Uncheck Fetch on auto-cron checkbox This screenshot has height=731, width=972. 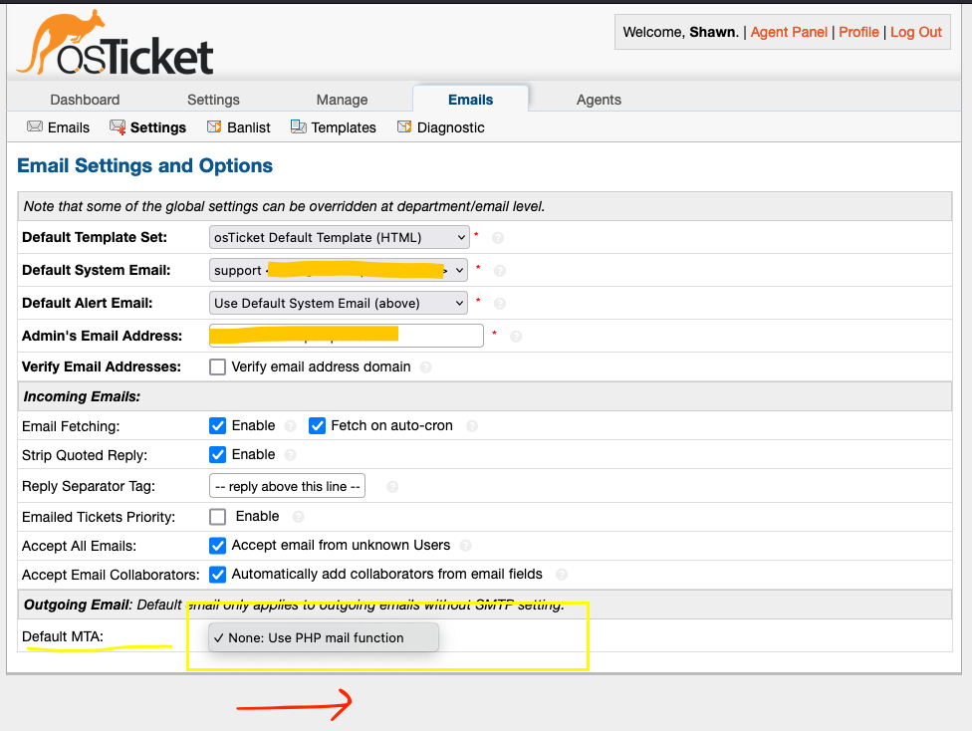tap(317, 426)
